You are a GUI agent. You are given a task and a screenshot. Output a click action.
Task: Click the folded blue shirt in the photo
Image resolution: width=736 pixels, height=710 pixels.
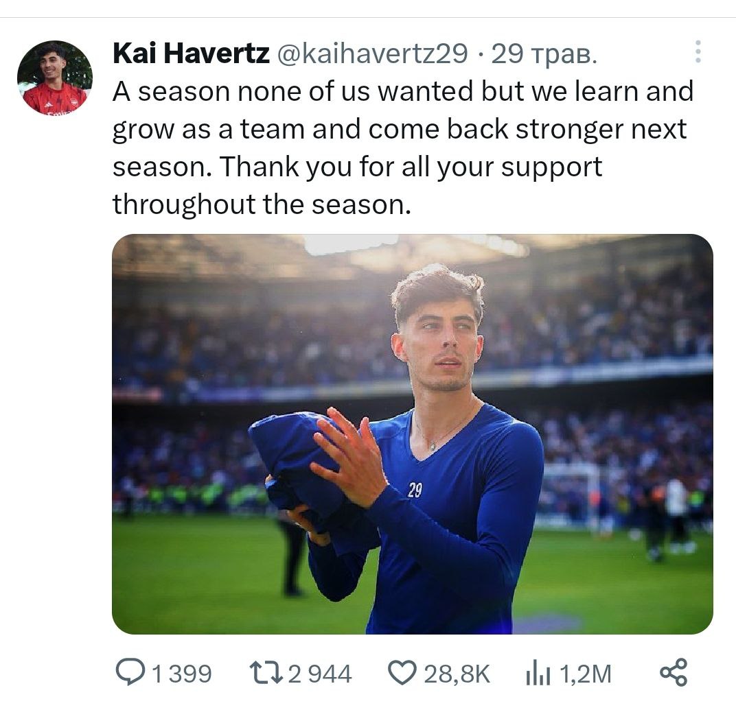pyautogui.click(x=301, y=469)
